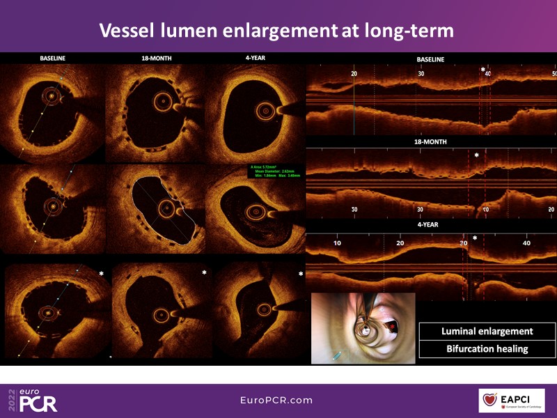Screen dimensions: 557x418
Task: Select the 4-YEAR longitudinal view label
Action: (429, 226)
